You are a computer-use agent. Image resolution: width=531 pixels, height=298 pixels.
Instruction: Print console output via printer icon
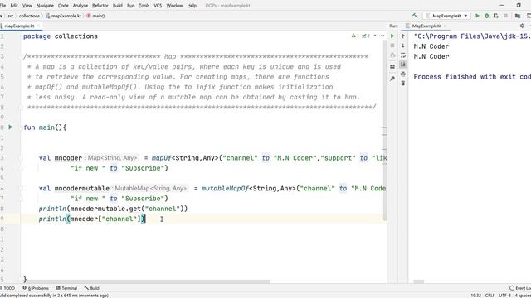pos(403,74)
